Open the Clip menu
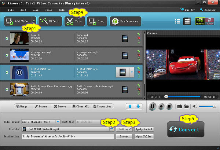 (36, 10)
